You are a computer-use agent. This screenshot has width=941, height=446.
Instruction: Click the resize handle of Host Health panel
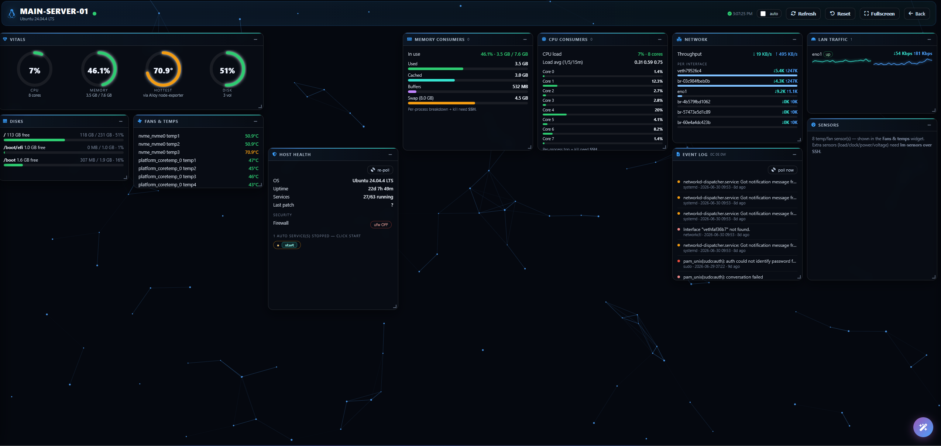[x=395, y=307]
